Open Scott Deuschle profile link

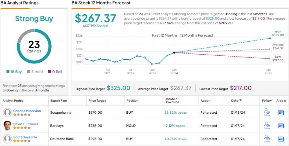25,137
